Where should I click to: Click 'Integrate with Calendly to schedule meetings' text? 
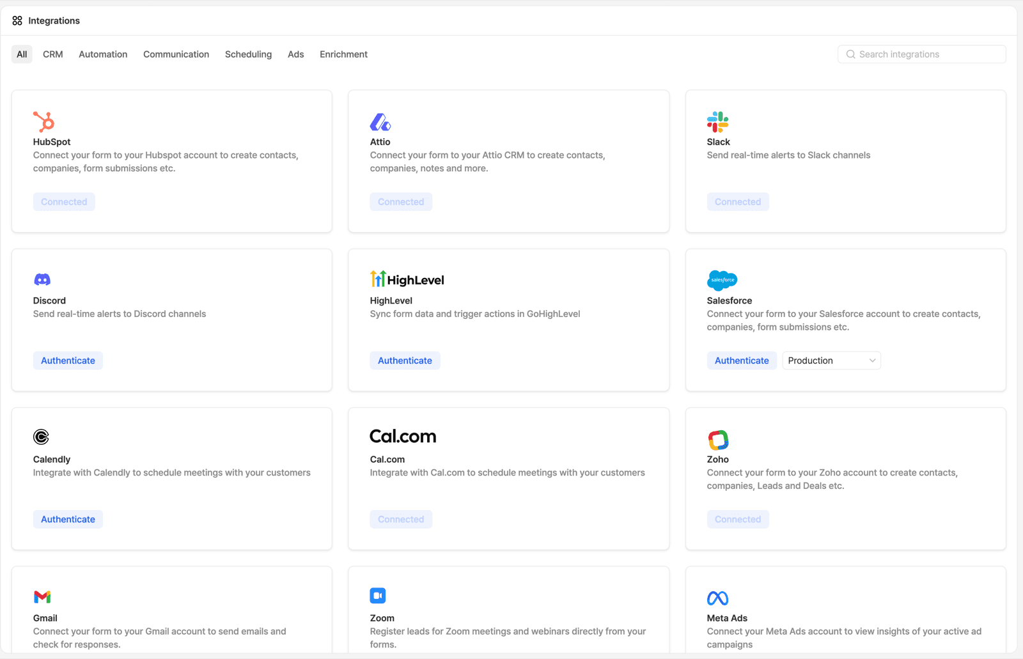click(x=172, y=473)
